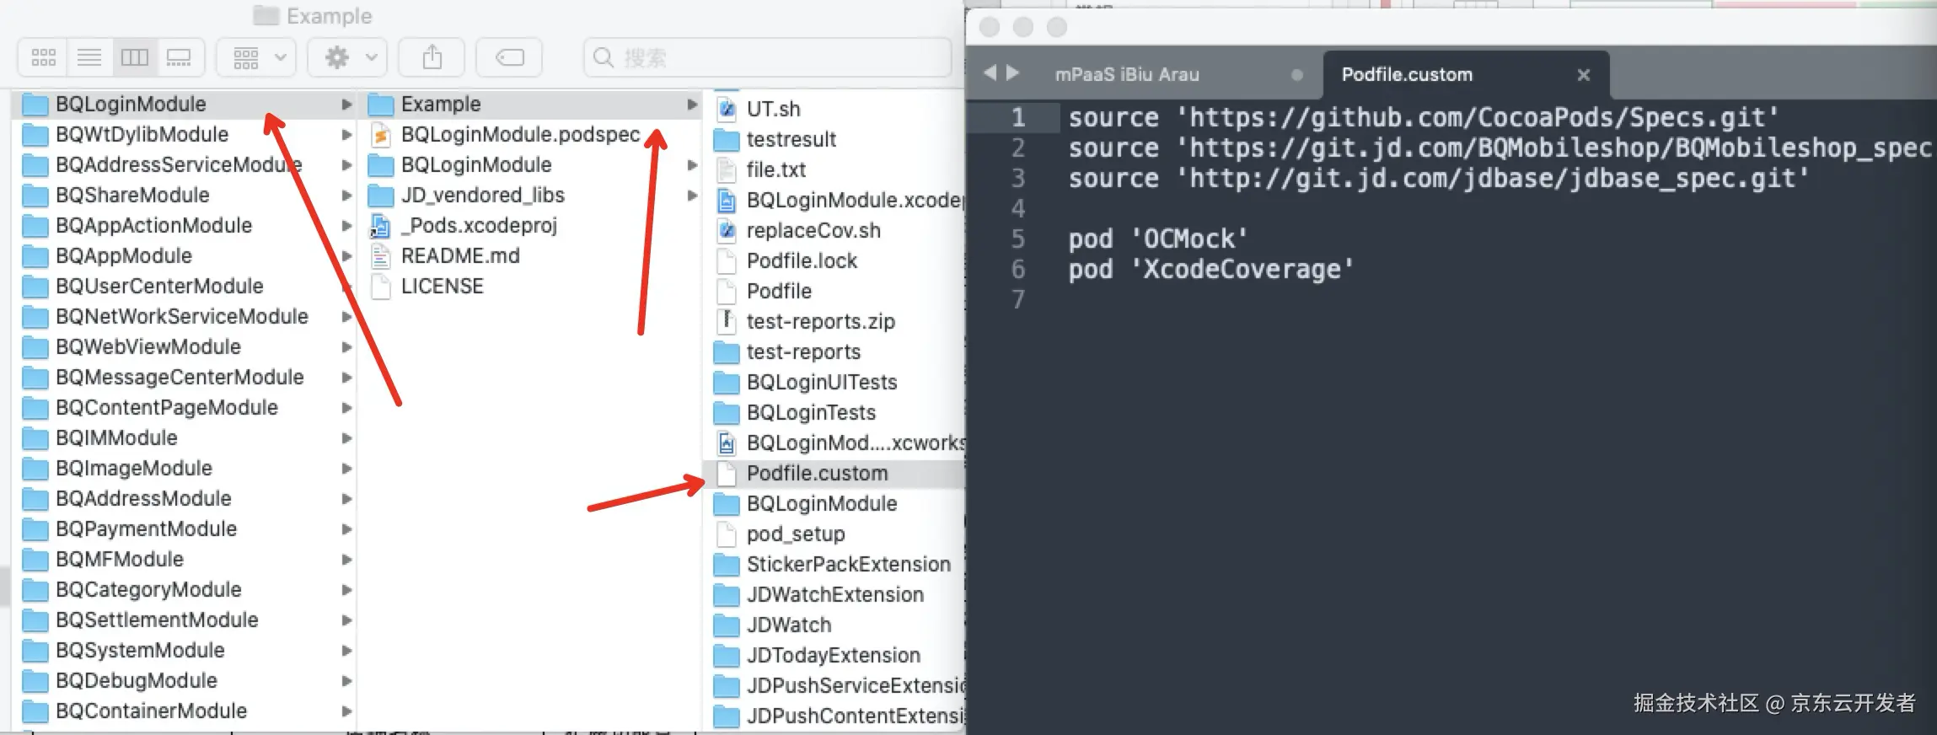Click the BQShareModule folder icon
The width and height of the screenshot is (1937, 735).
coord(35,196)
